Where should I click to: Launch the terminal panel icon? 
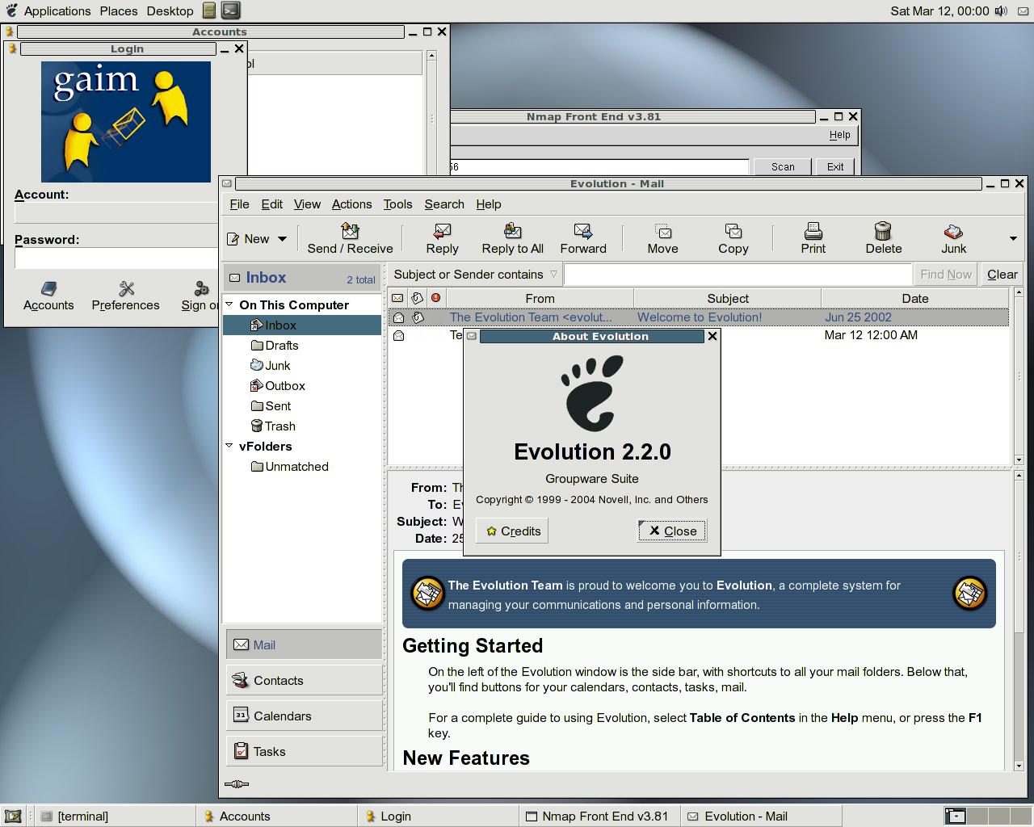coord(231,10)
